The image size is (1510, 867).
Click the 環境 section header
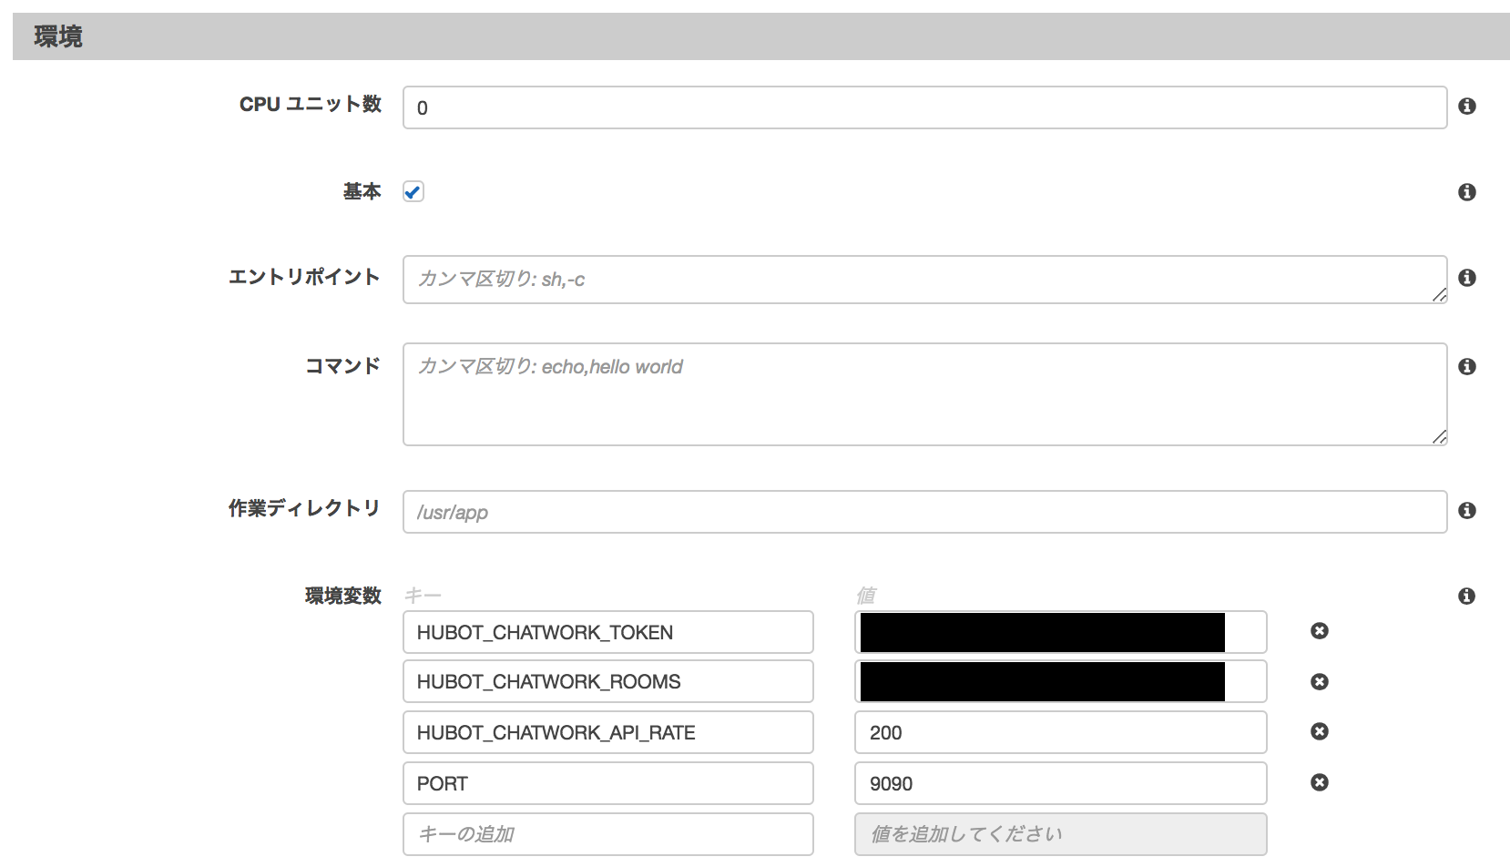761,36
